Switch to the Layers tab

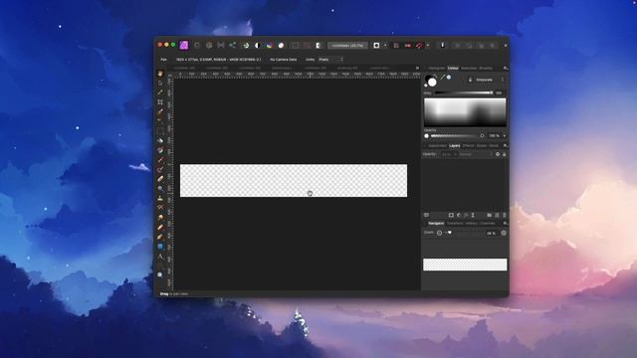click(x=455, y=146)
